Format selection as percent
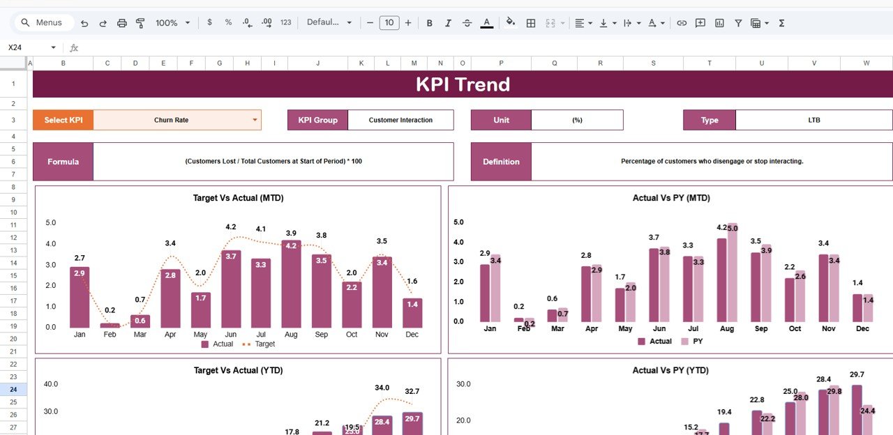This screenshot has width=893, height=435. click(x=228, y=22)
